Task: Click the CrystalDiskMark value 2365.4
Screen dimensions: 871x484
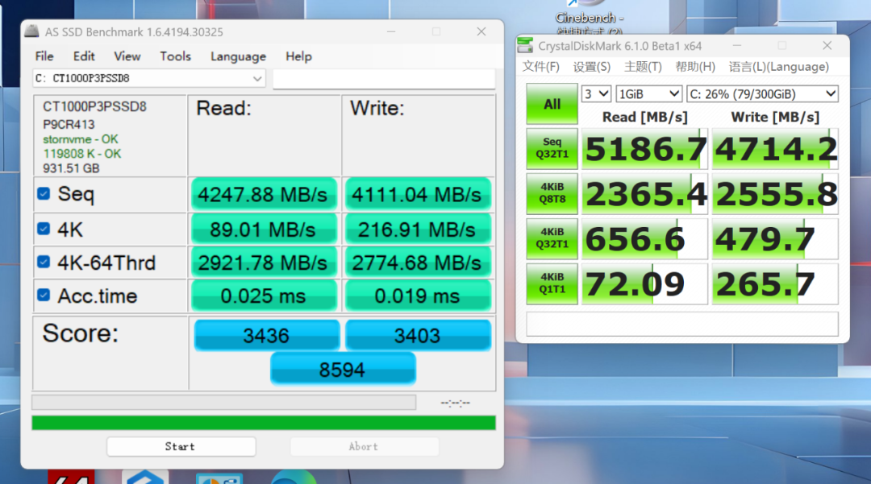Action: point(645,193)
